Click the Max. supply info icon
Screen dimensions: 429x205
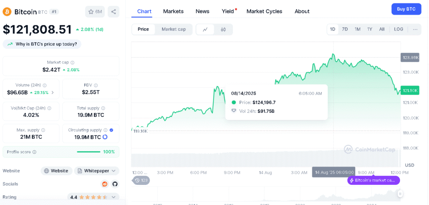coord(43,130)
